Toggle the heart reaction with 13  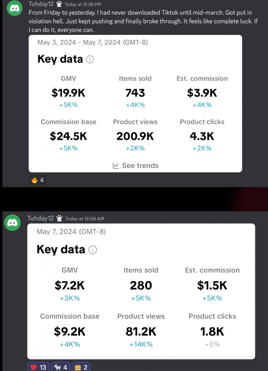click(x=38, y=367)
